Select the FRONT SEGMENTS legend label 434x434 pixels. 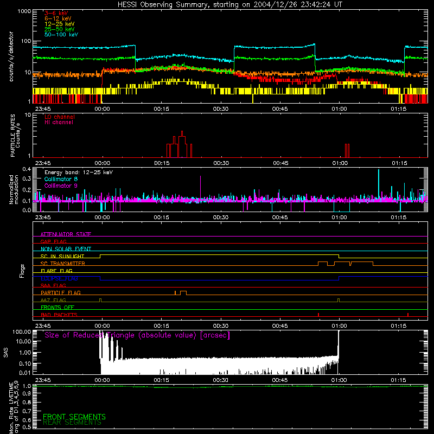(74, 417)
